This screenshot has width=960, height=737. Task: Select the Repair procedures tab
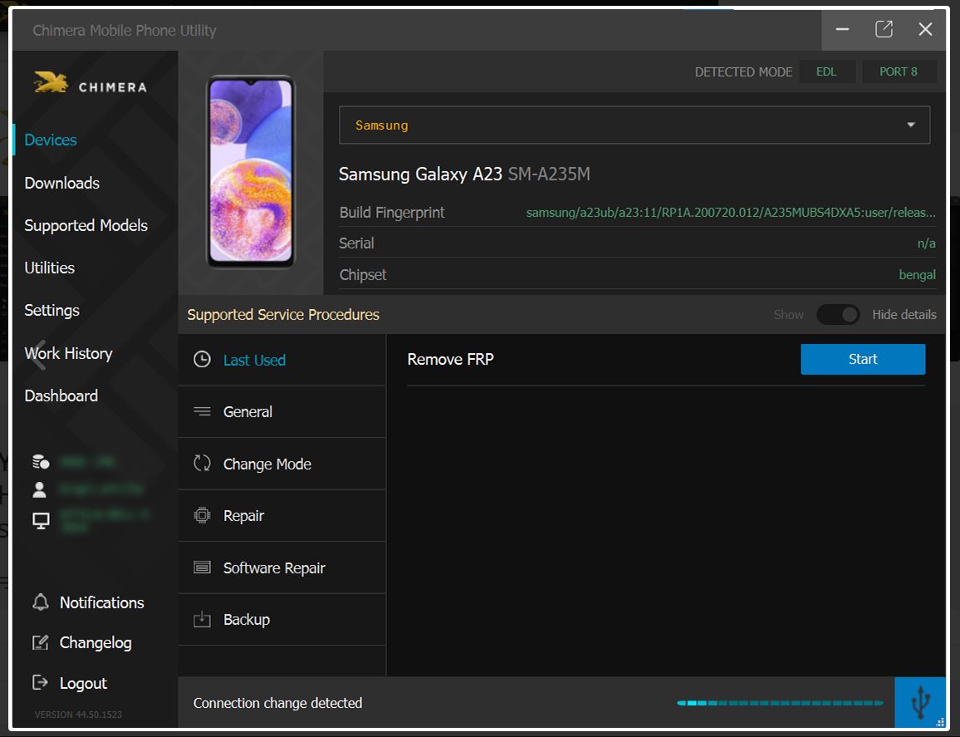[x=282, y=516]
